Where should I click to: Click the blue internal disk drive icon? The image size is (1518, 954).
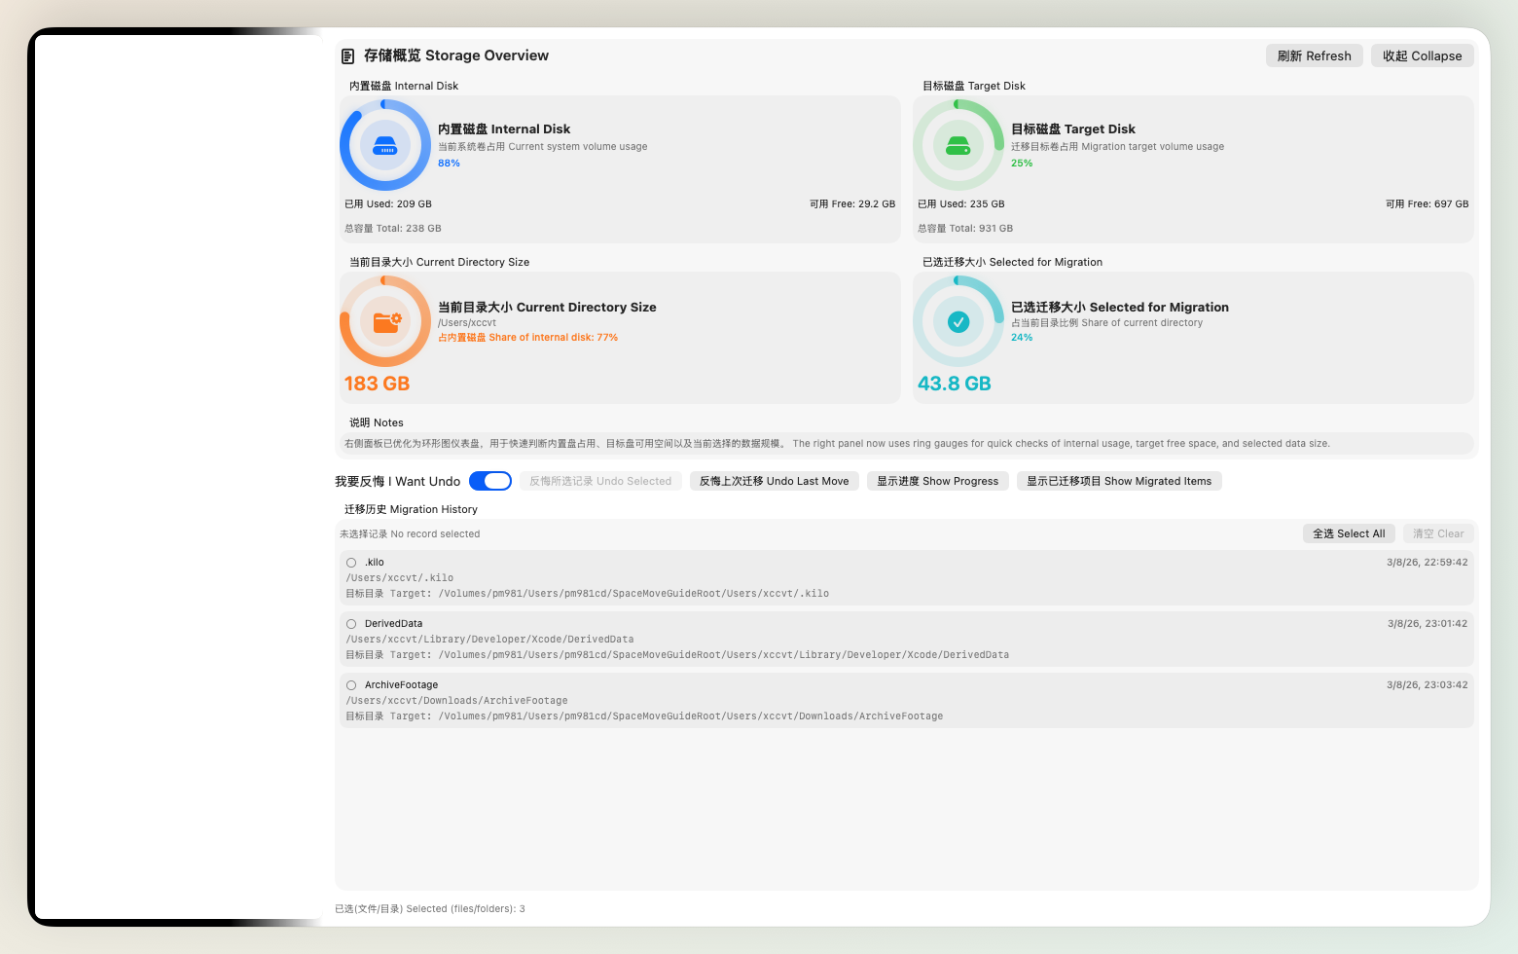385,146
